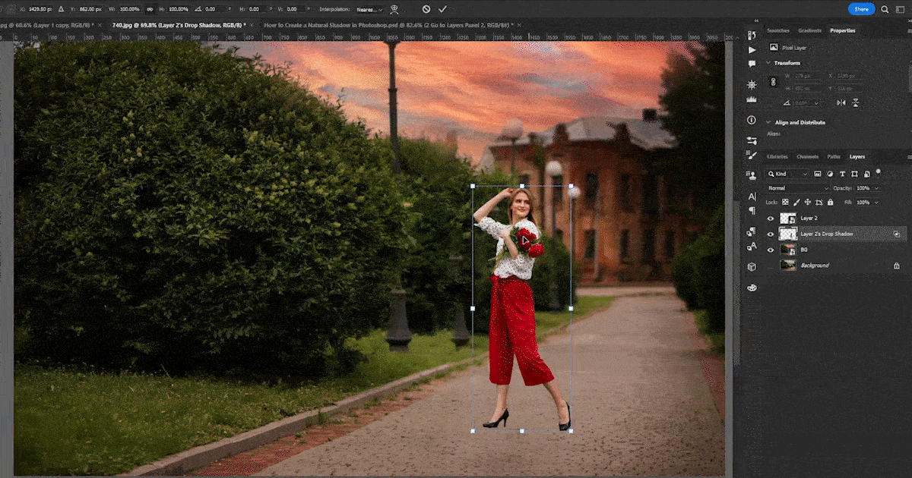Click the blue Share button
Image resolution: width=912 pixels, height=478 pixels.
[861, 9]
